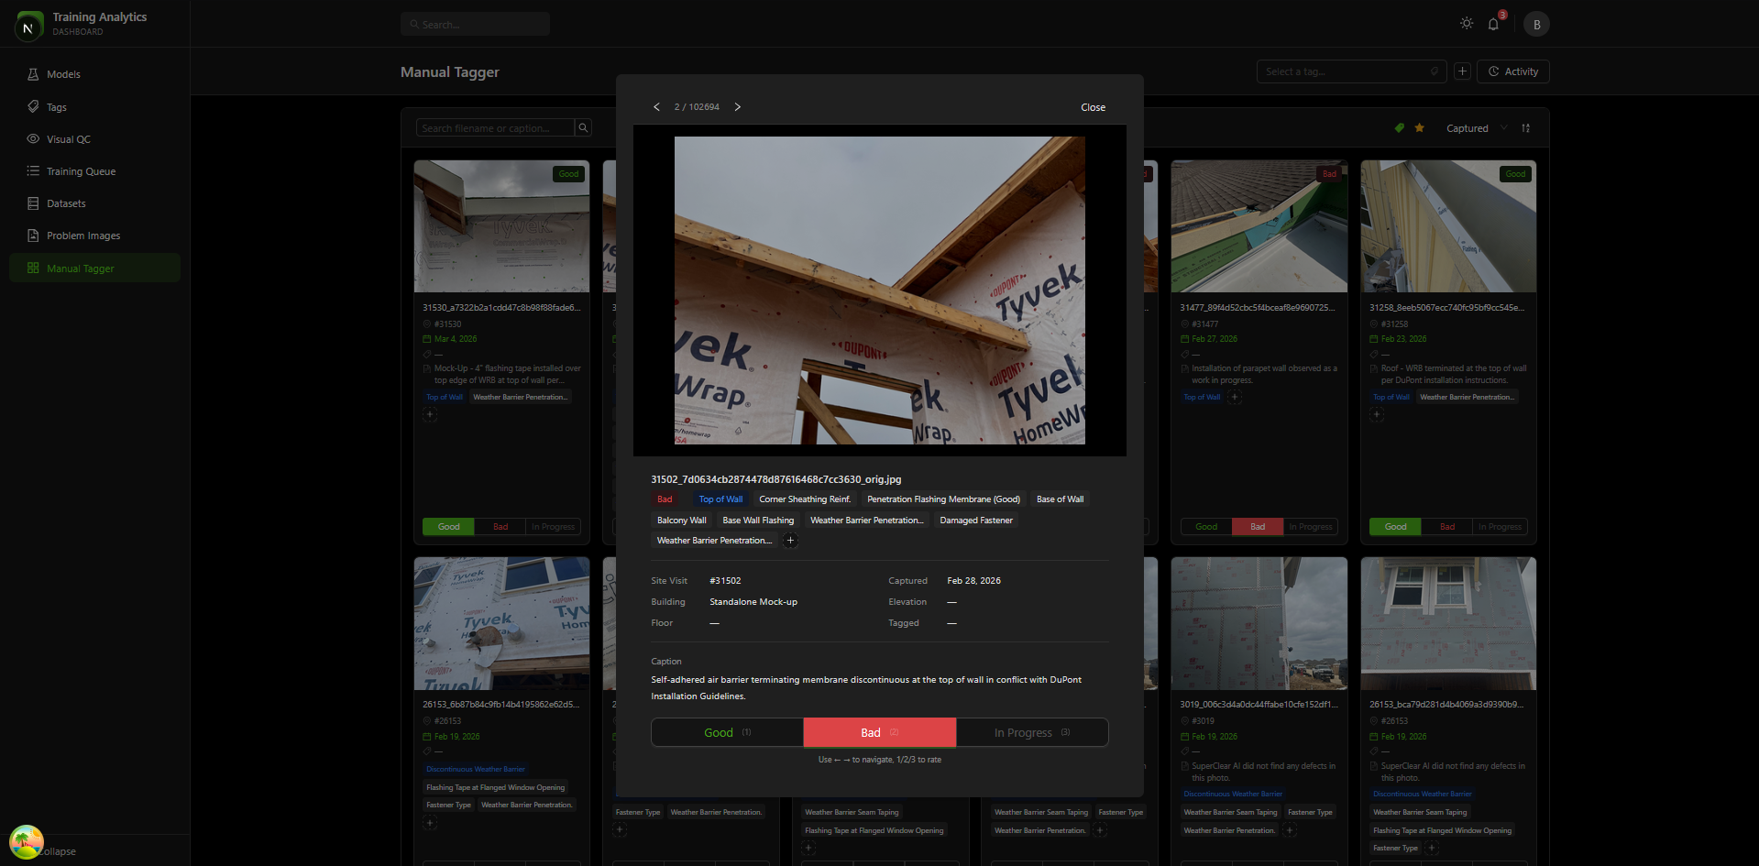Open the Captured sort dropdown

[1476, 128]
